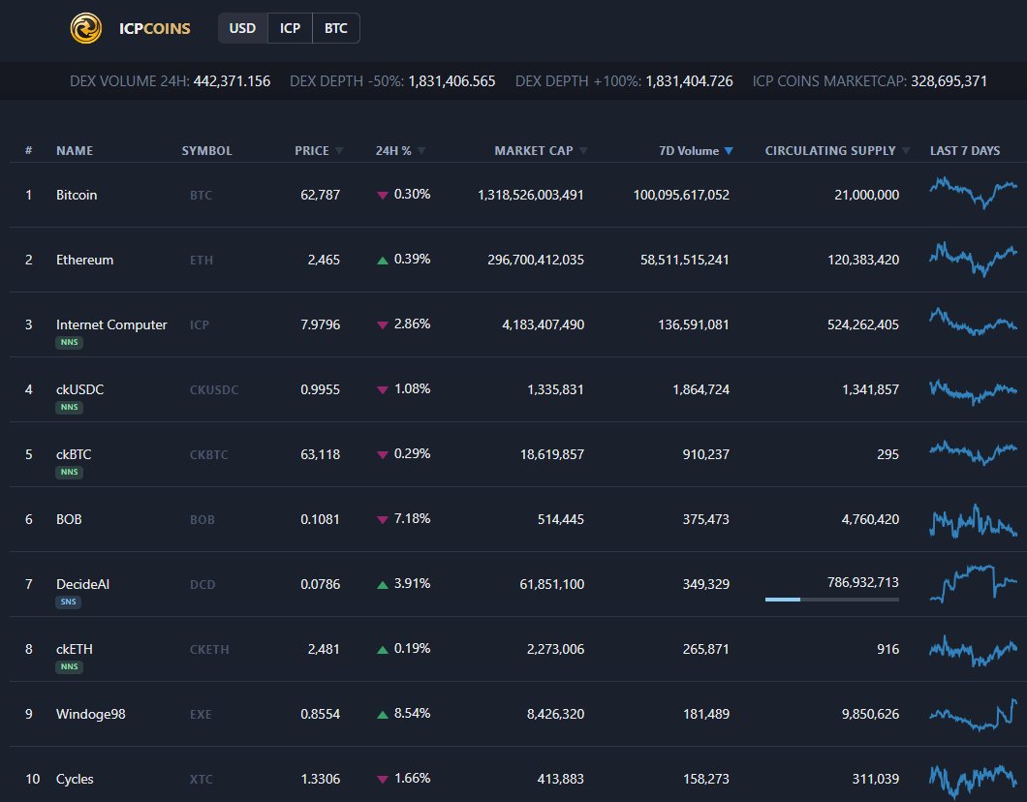Click Windoge98 symbol EXE
Screen dimensions: 1027x802
(201, 714)
